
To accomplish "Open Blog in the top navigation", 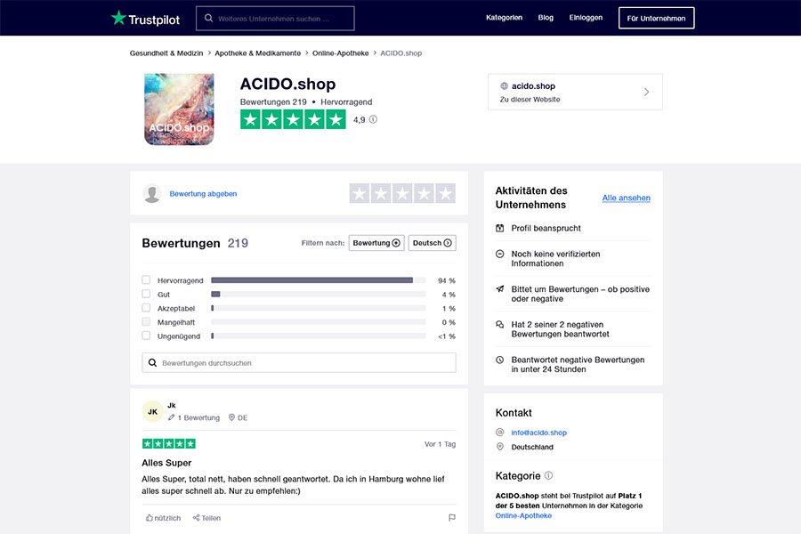I will coord(546,18).
